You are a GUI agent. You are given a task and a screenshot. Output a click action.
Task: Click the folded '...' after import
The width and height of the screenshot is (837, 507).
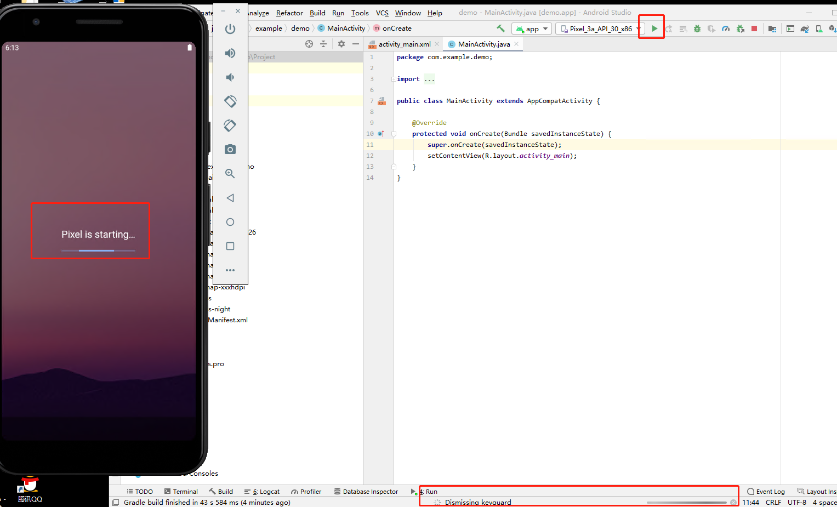coord(429,79)
